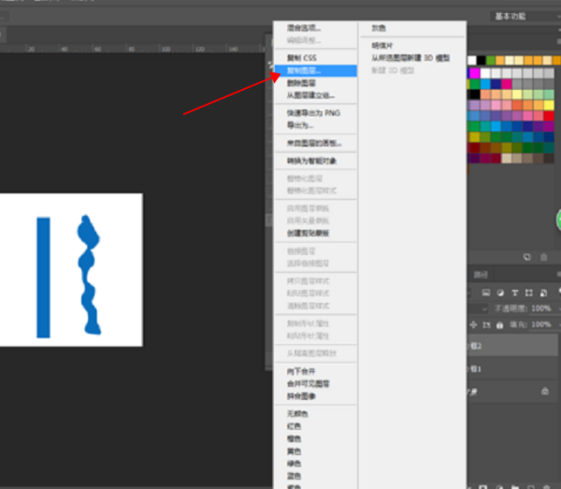Choose 从所选图层新建 3D 模型 entry
Screen dimensions: 561x489
[410, 58]
